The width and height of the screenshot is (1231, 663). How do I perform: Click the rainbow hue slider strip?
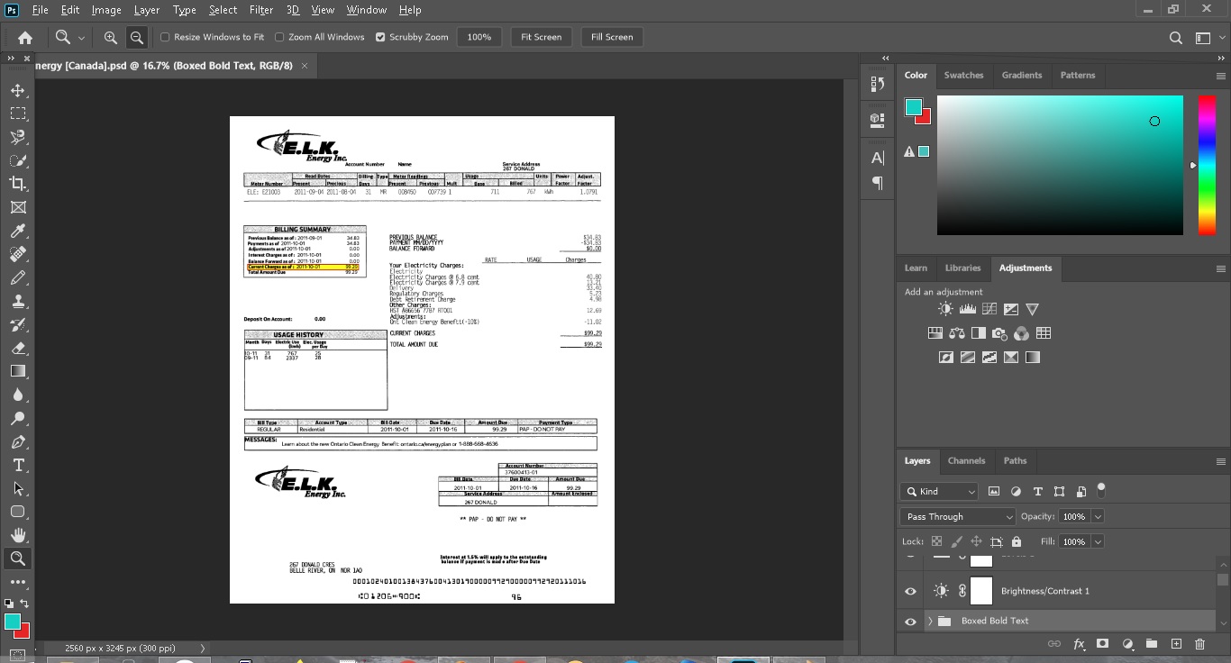click(x=1206, y=165)
